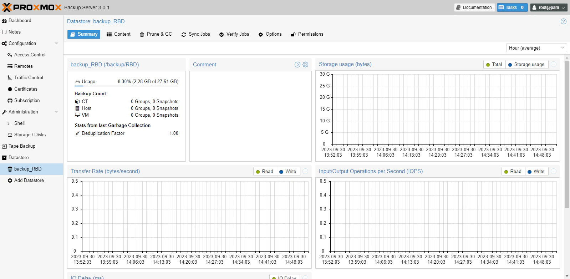Toggle the Storage usage series in chart legend
This screenshot has height=279, width=570.
[x=526, y=65]
